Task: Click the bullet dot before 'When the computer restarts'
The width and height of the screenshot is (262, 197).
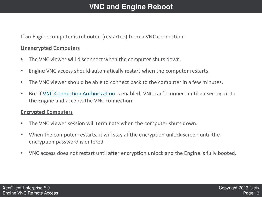Action: pos(22,135)
